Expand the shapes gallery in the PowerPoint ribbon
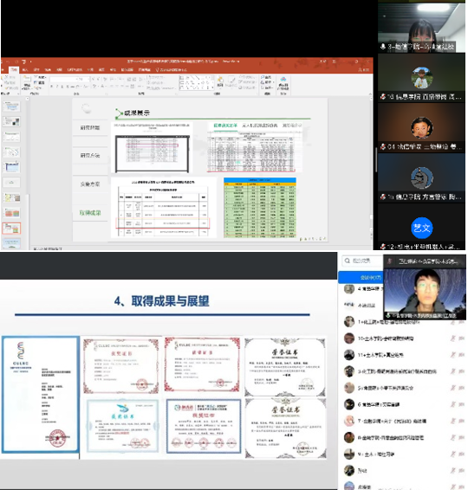 [212, 88]
